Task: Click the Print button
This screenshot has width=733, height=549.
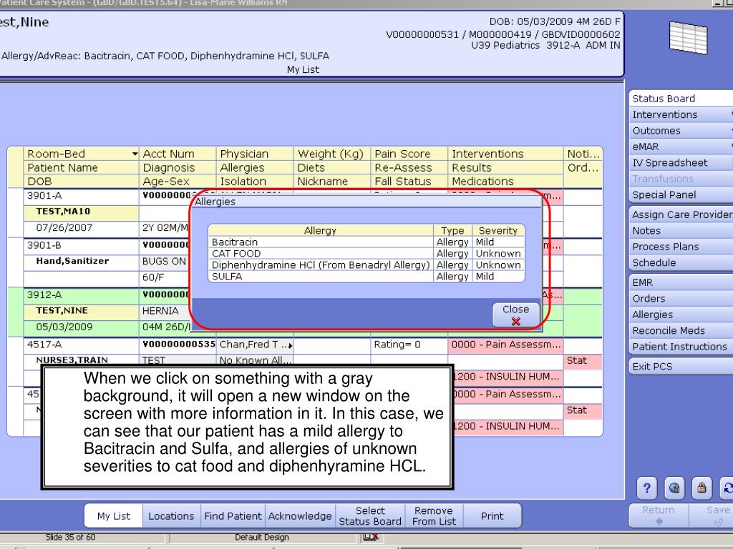Action: [492, 516]
